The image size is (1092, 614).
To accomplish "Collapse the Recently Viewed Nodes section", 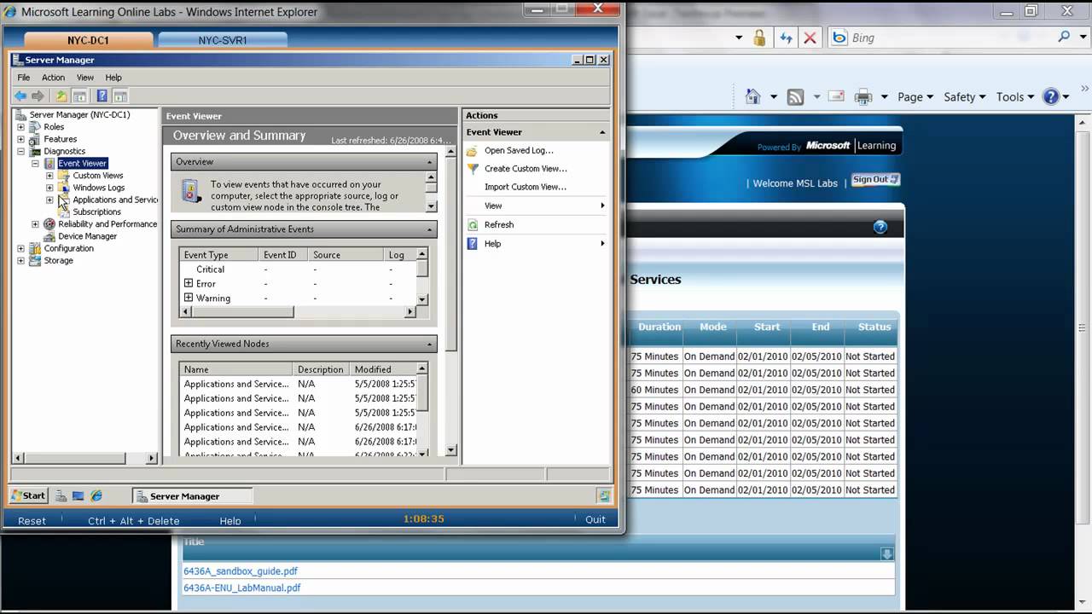I will coord(429,345).
